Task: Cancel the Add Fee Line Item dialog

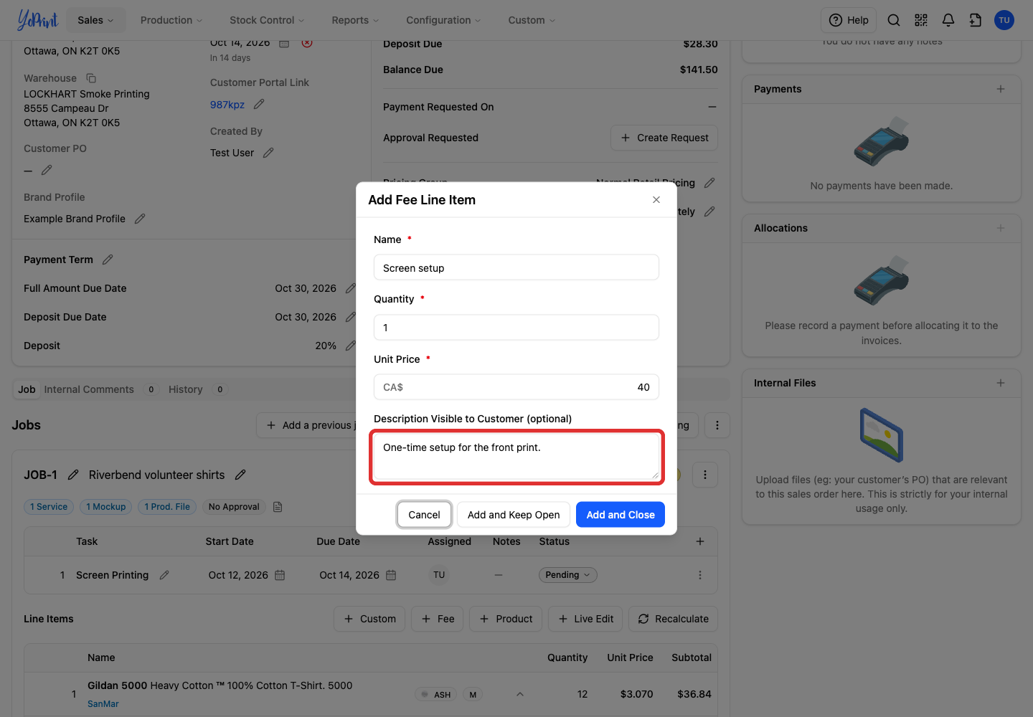Action: (424, 515)
